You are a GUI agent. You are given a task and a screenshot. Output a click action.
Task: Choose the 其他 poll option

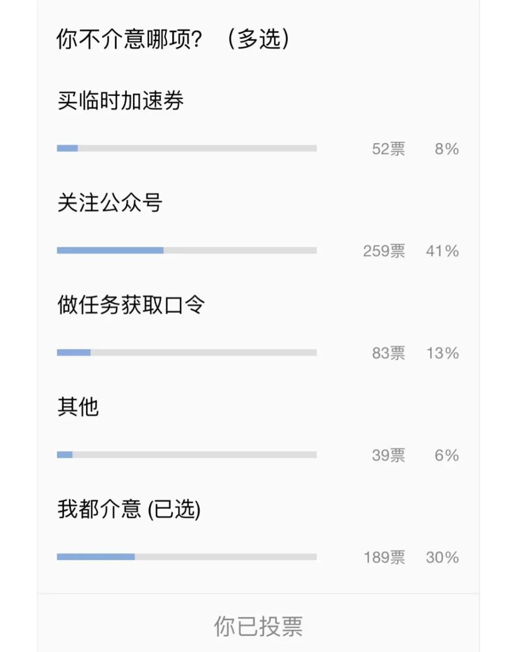78,407
